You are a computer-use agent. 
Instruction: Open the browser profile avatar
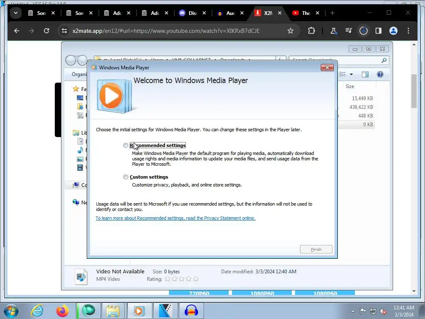coord(393,31)
